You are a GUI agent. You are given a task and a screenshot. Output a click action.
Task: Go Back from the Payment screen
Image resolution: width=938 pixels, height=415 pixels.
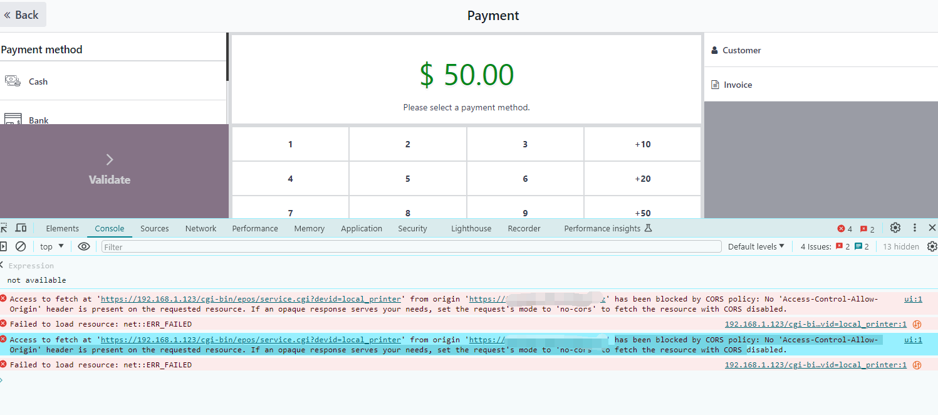click(22, 14)
